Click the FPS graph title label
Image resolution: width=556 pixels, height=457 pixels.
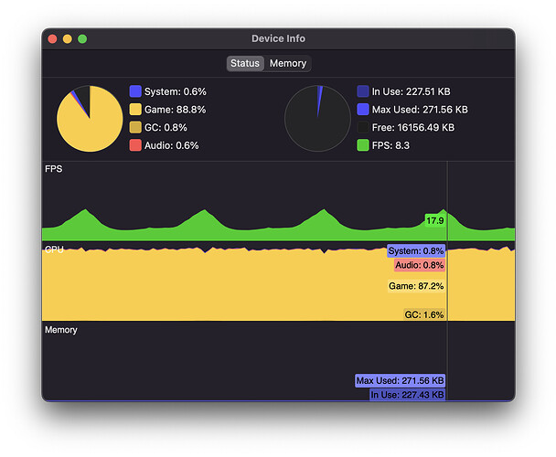coord(54,169)
